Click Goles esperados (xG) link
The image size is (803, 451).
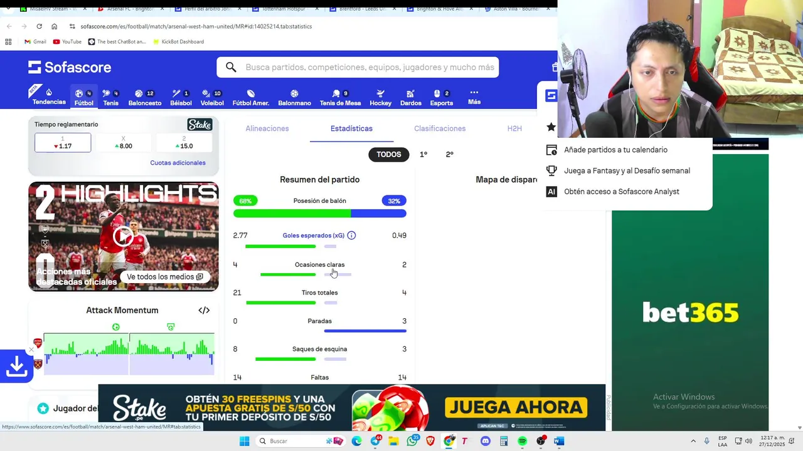pyautogui.click(x=313, y=236)
